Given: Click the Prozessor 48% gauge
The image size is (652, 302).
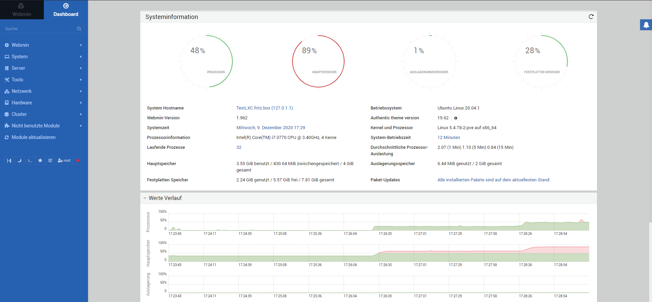Looking at the screenshot, I should tap(207, 61).
